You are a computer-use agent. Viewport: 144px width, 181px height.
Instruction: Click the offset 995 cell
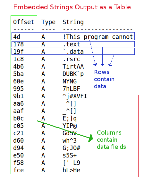18,89
